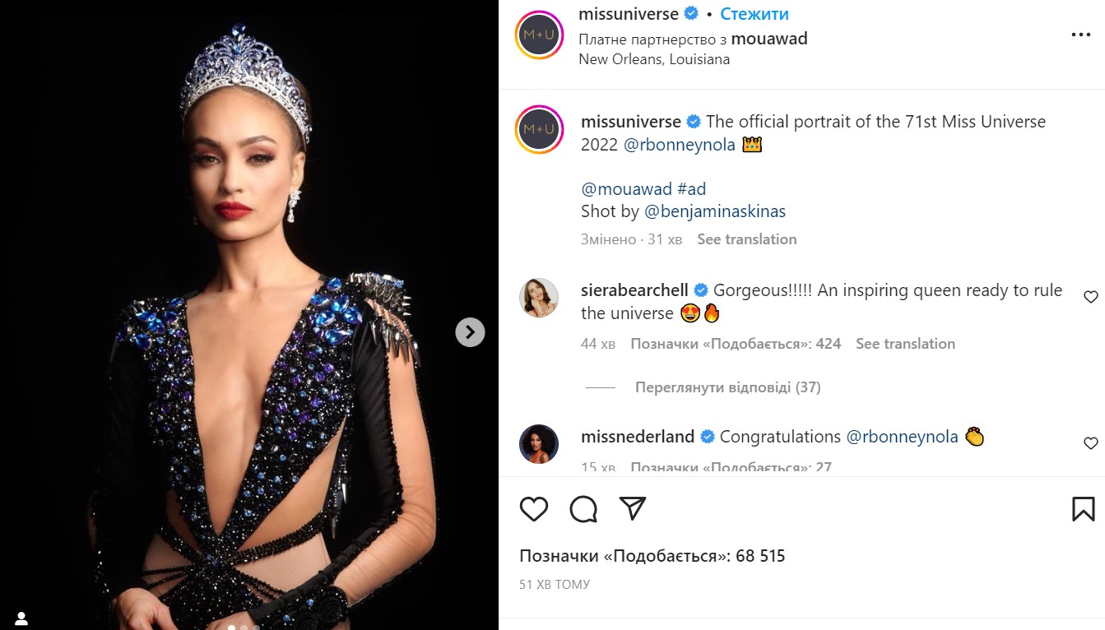Go to next photo with arrow button
This screenshot has width=1105, height=630.
coord(470,331)
